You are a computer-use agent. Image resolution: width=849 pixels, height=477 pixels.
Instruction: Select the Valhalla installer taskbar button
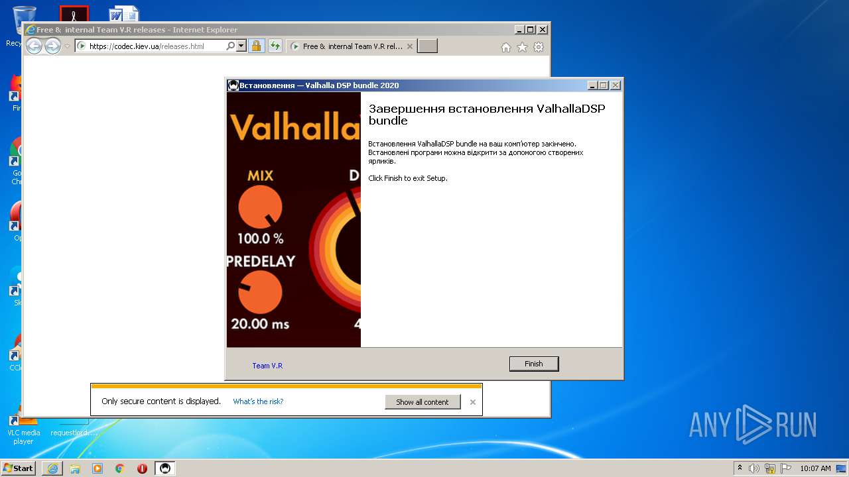(165, 468)
